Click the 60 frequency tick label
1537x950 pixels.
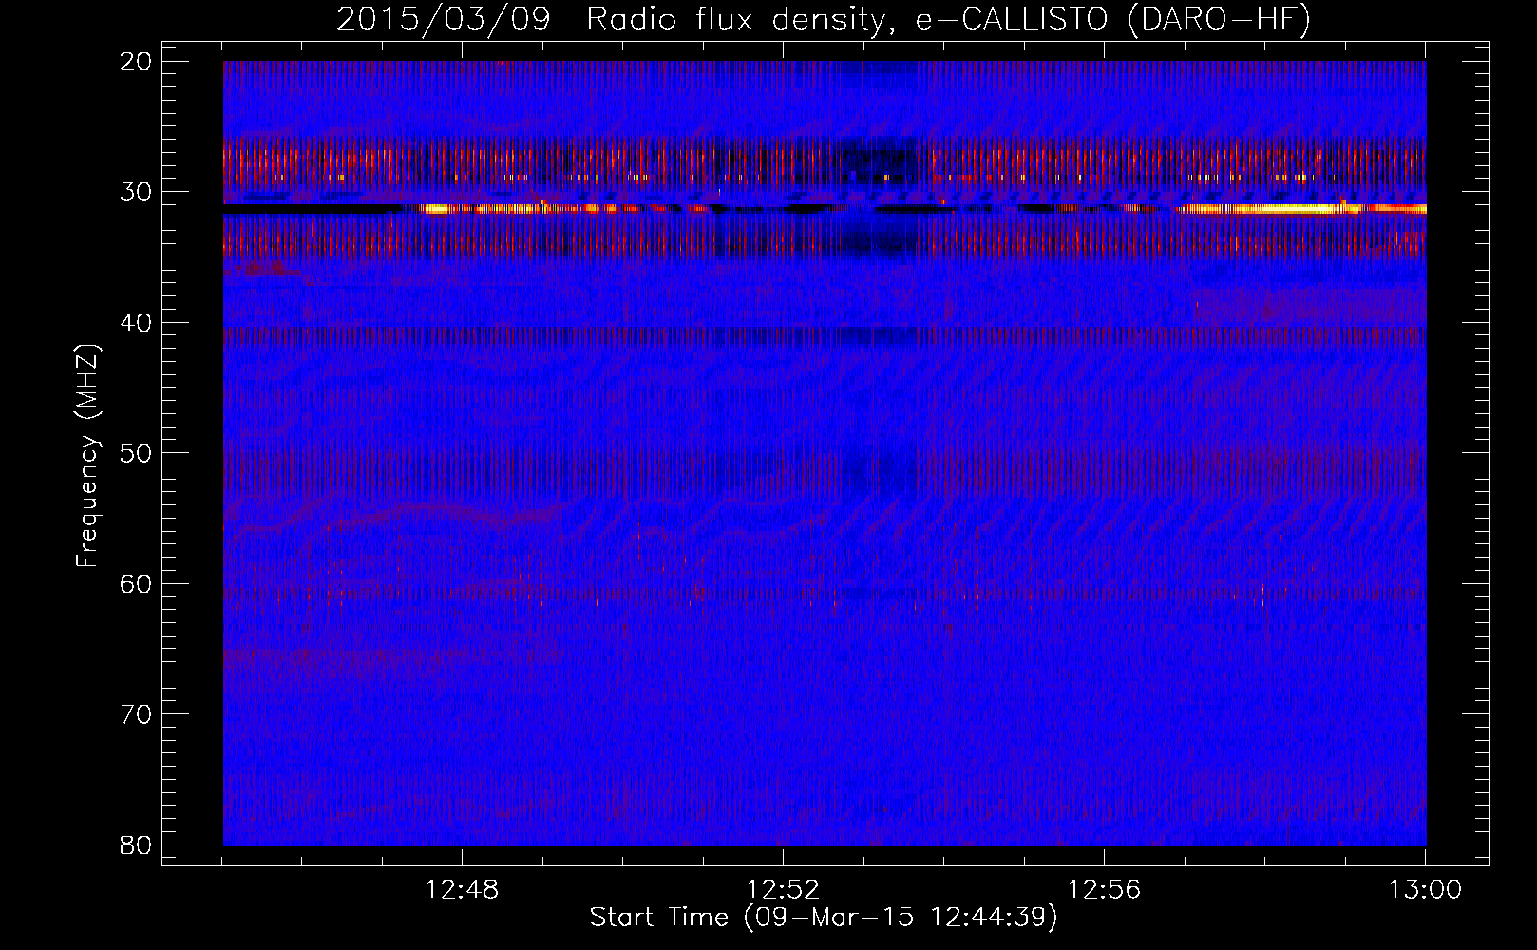(136, 584)
